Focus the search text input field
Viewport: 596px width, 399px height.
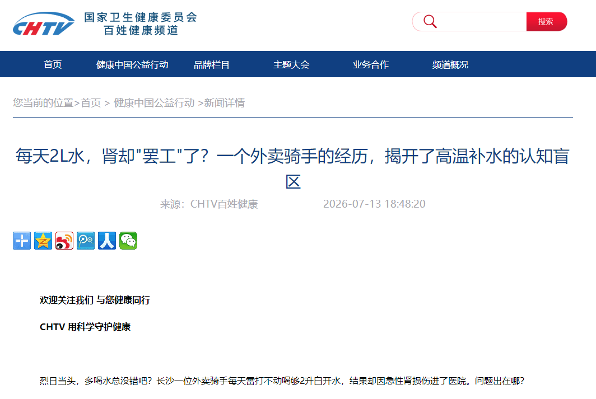(481, 22)
